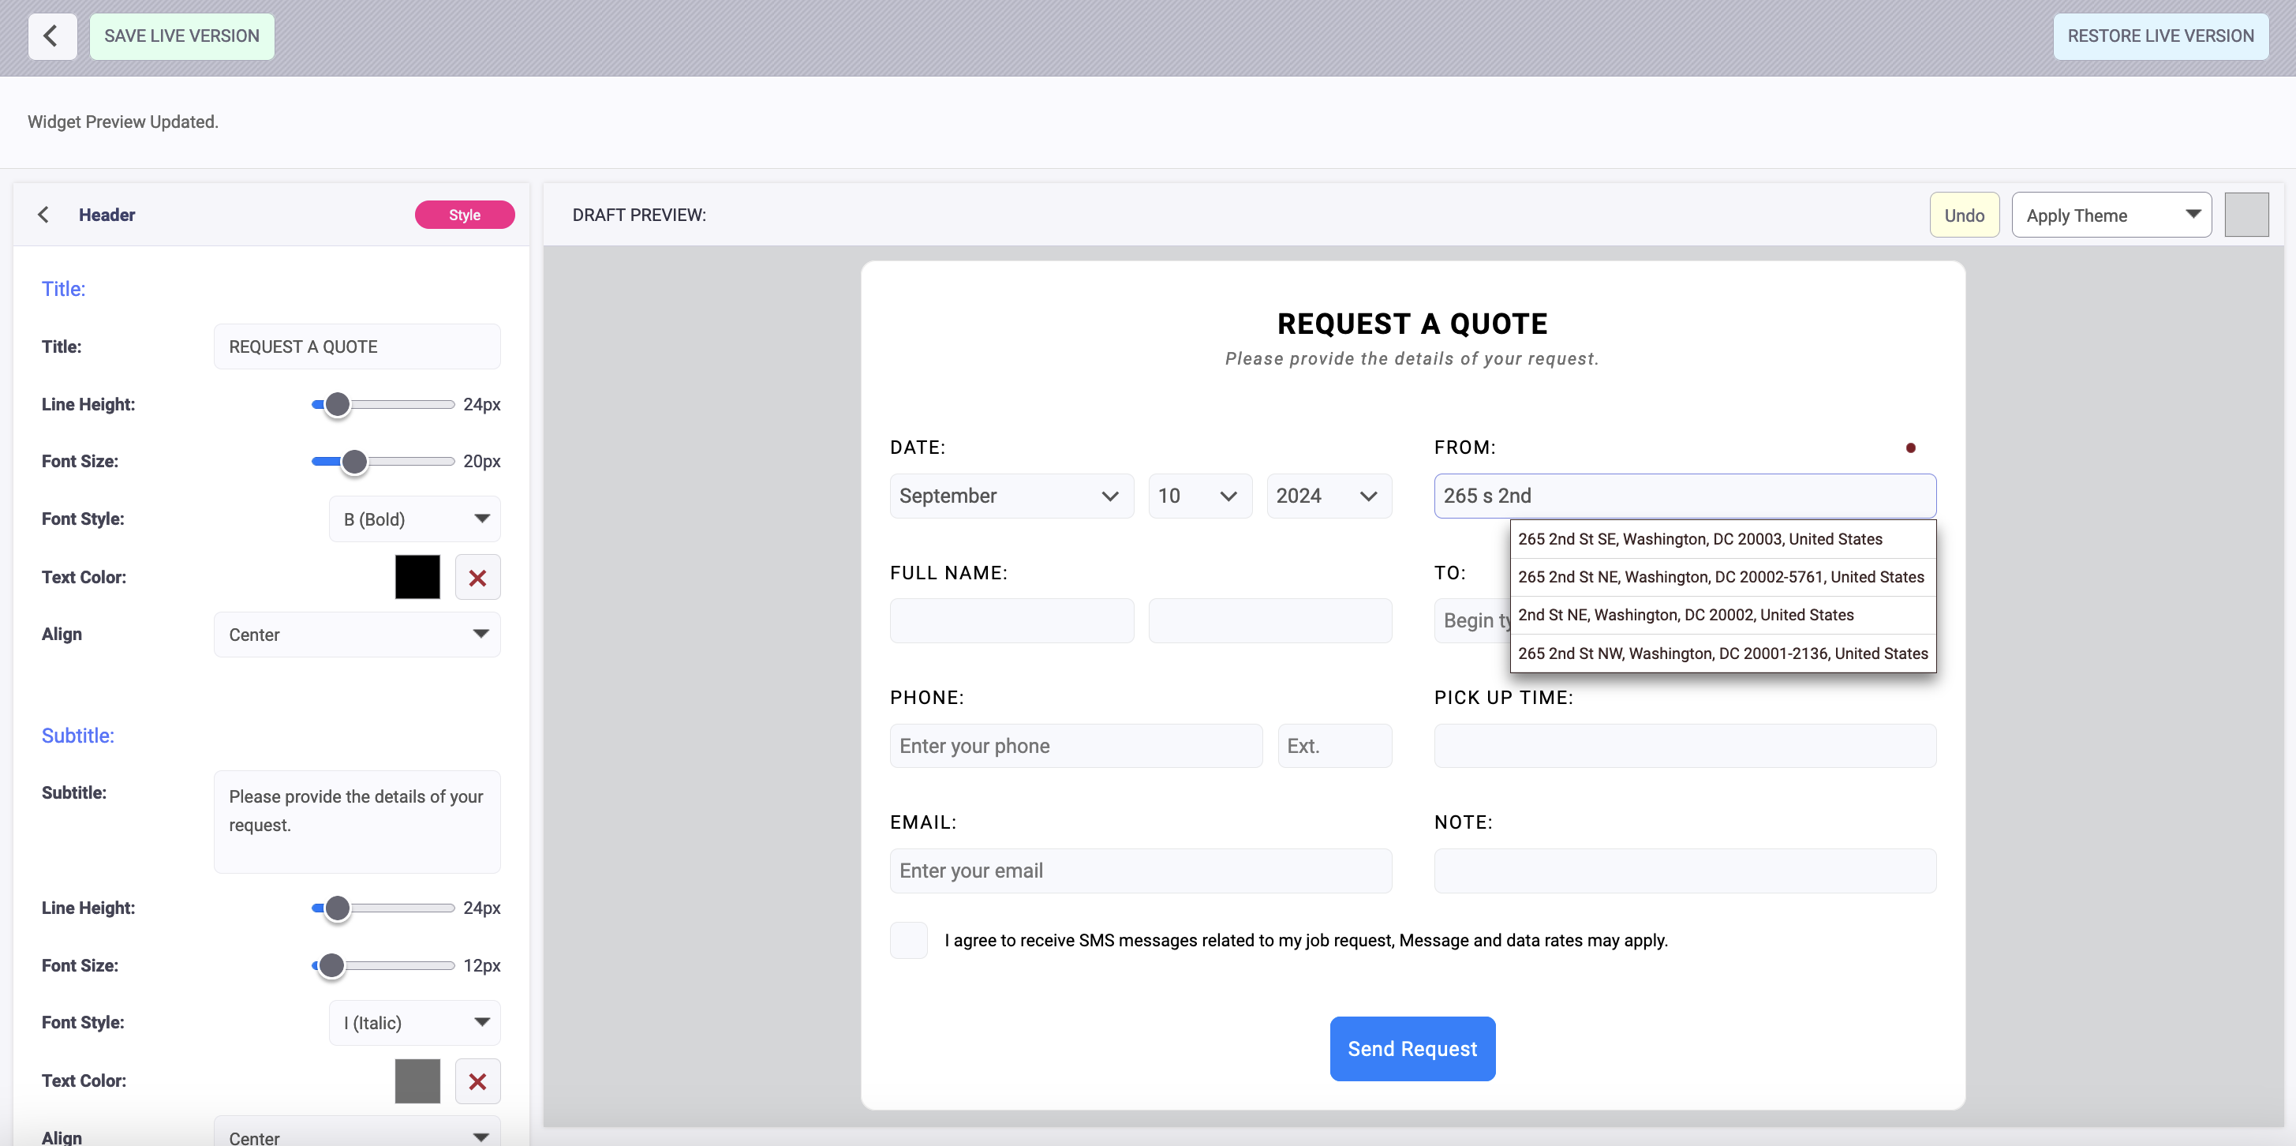The image size is (2296, 1146).
Task: Open the Style settings for the Header
Action: point(463,214)
